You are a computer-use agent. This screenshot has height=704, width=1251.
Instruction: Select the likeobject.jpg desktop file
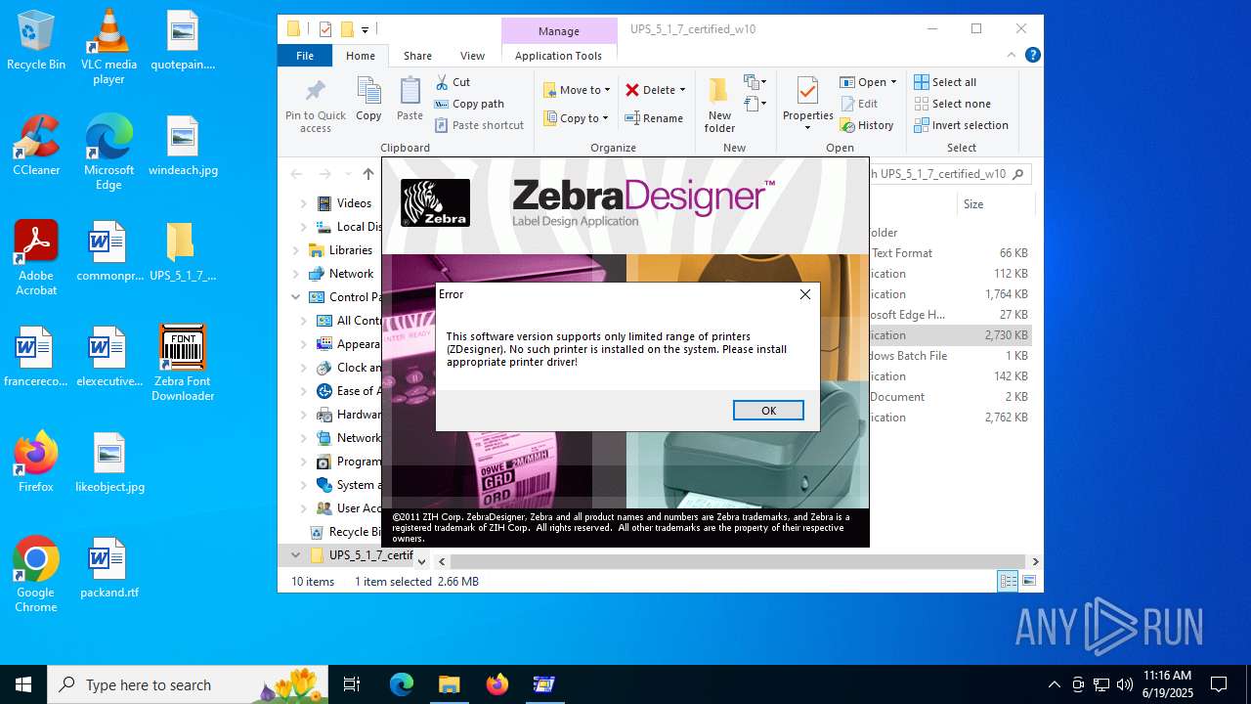point(109,463)
